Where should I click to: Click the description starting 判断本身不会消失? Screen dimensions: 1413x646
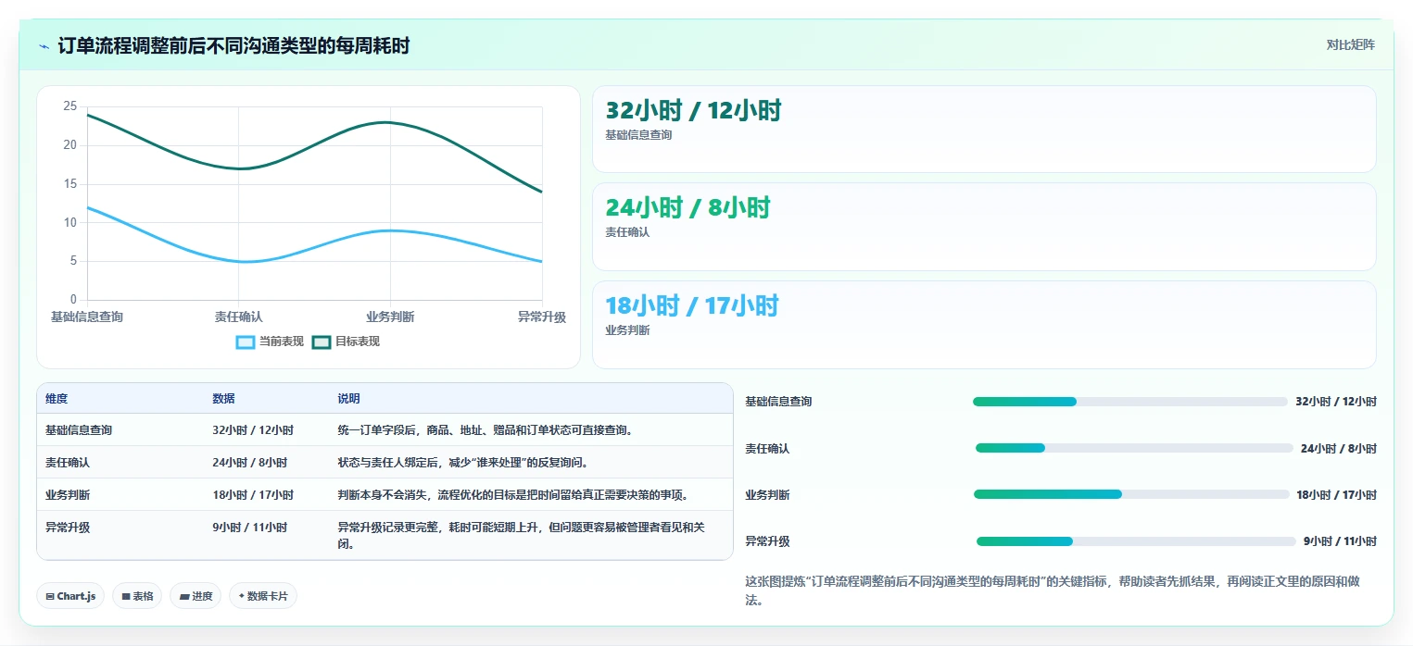coord(513,495)
